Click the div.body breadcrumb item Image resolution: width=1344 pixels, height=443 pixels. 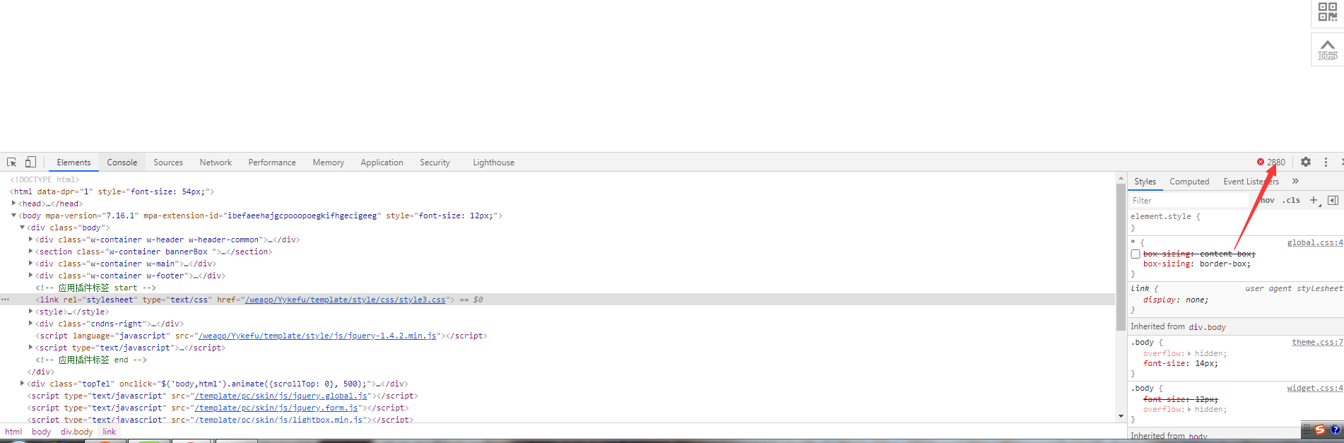click(76, 432)
